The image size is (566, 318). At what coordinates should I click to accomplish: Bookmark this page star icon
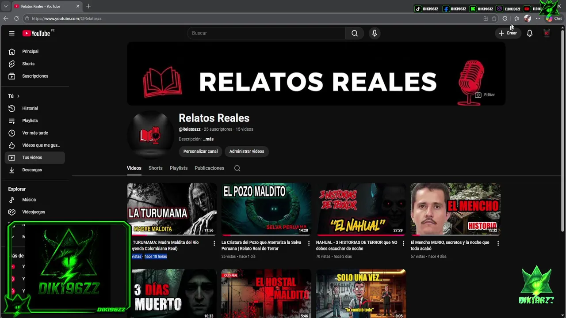pyautogui.click(x=494, y=19)
